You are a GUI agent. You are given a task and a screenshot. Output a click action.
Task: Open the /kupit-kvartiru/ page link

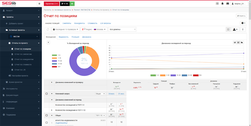pos(61,123)
